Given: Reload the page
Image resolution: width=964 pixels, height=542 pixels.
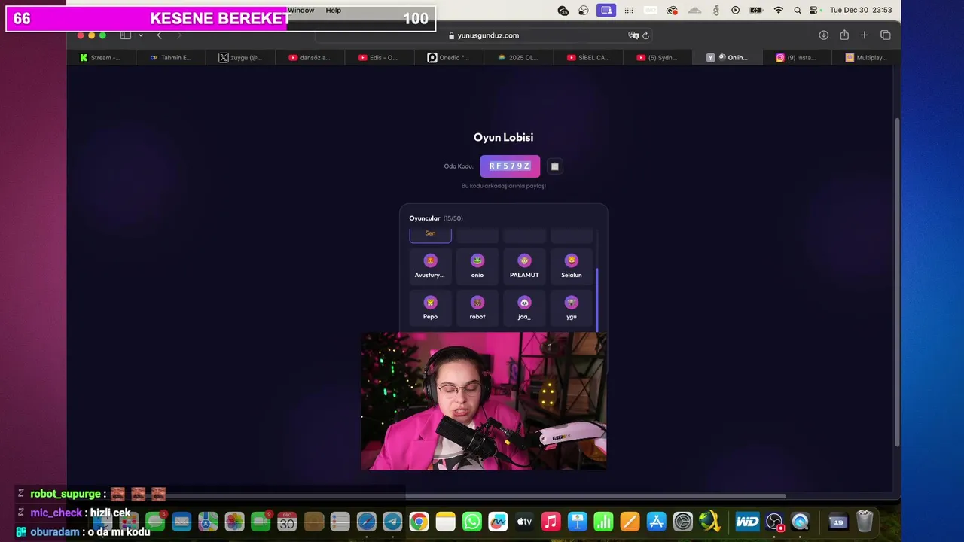Looking at the screenshot, I should click(x=646, y=35).
